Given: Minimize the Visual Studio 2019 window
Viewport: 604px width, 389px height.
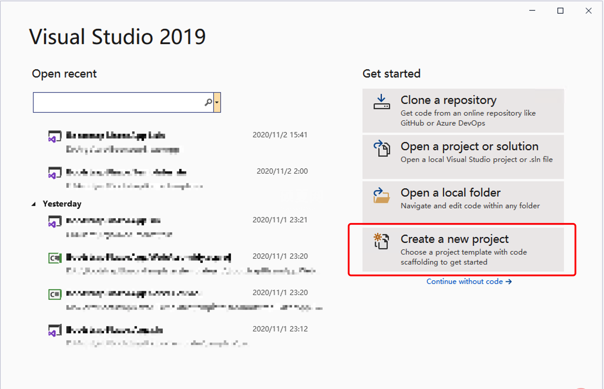Looking at the screenshot, I should coord(532,11).
